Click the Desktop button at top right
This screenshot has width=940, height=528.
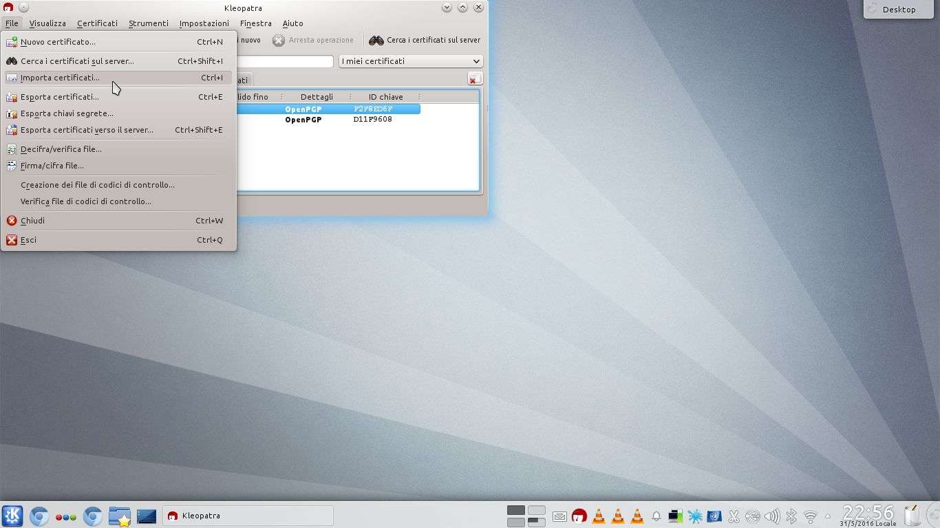pos(899,10)
